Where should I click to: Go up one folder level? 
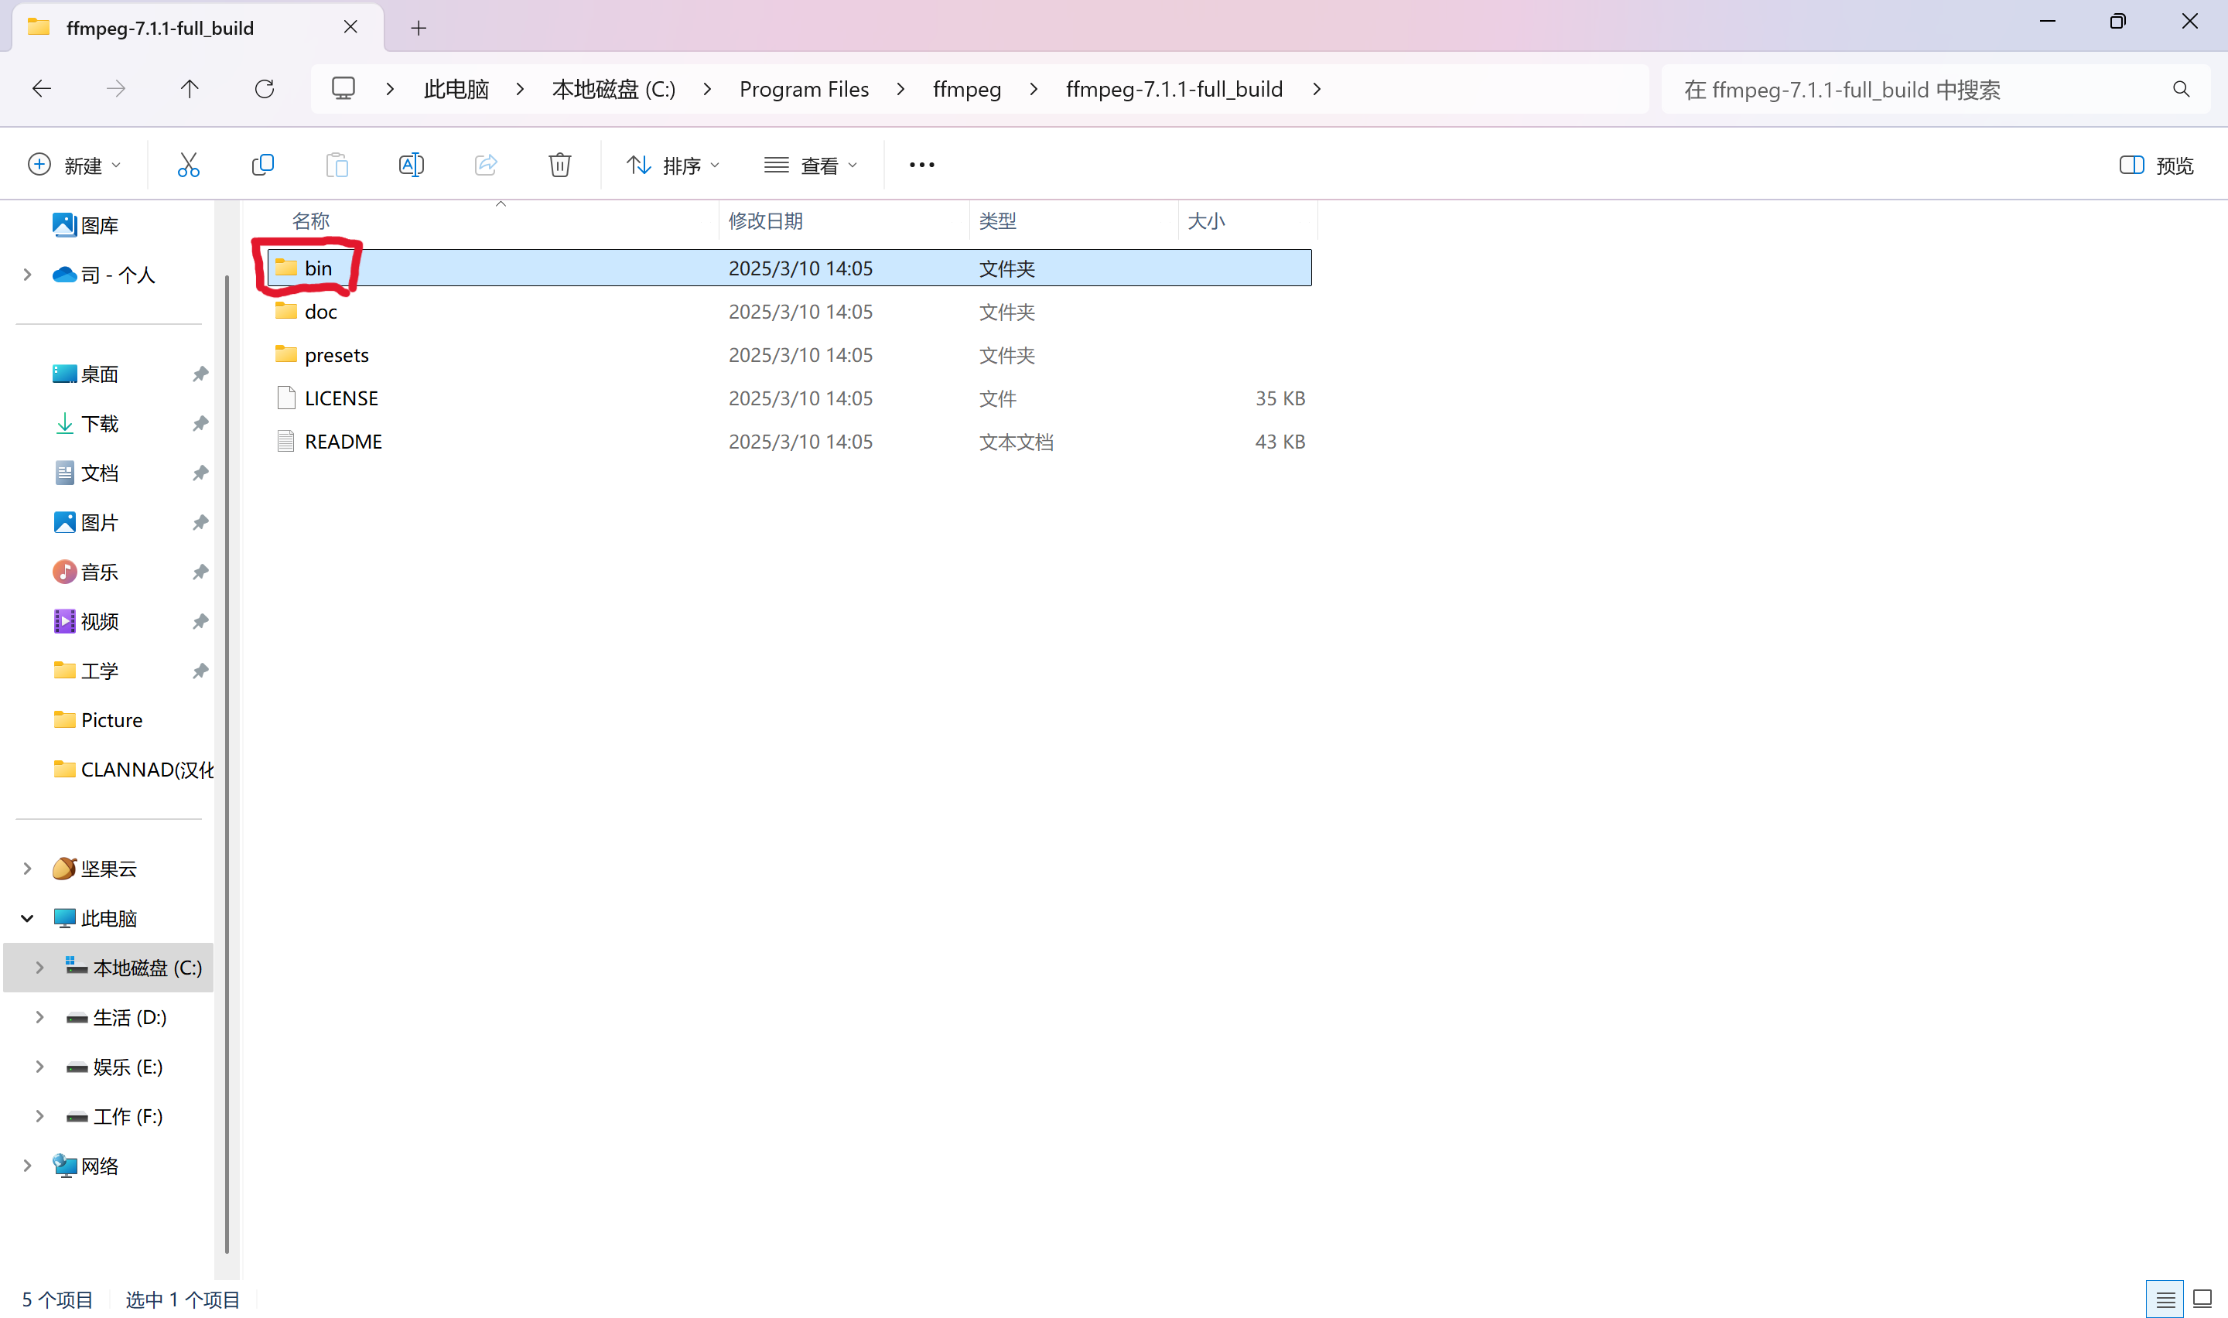click(x=189, y=89)
